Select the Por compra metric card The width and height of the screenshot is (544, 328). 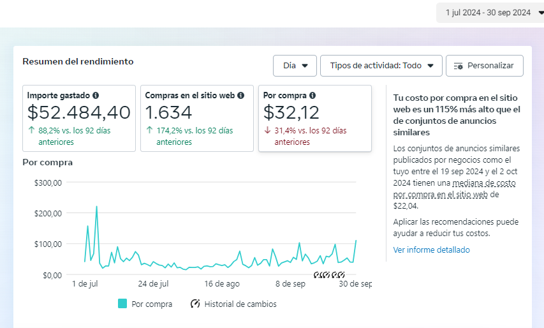[x=315, y=118]
